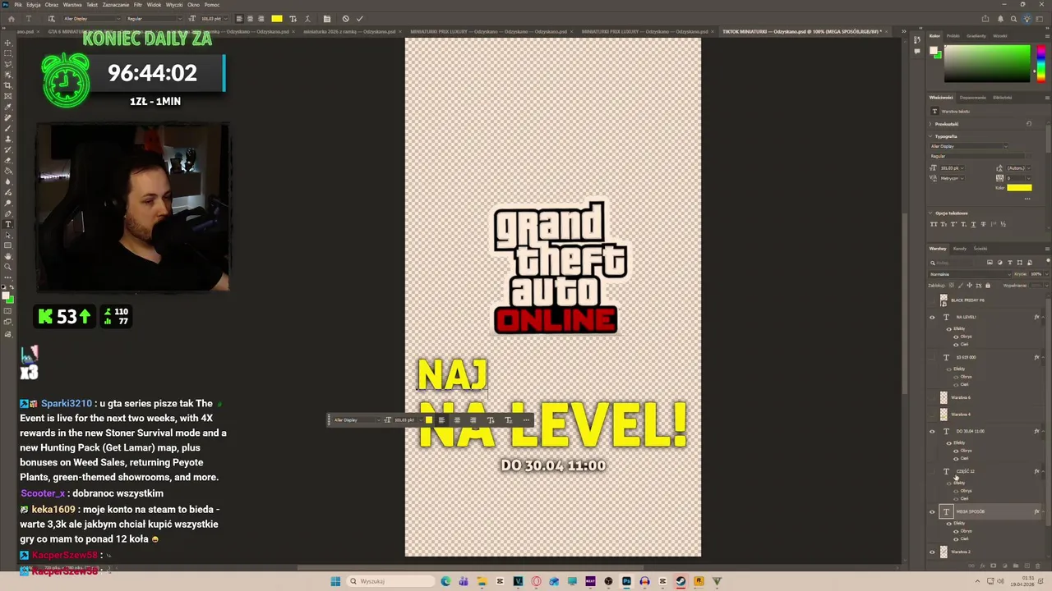
Task: Click the foreground color box in Color panel
Action: (934, 51)
